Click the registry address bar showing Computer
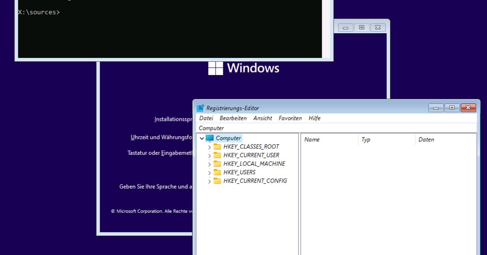487x255 pixels. tap(336, 128)
